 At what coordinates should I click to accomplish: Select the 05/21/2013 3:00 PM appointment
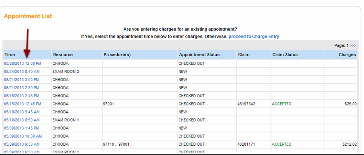(x=21, y=80)
